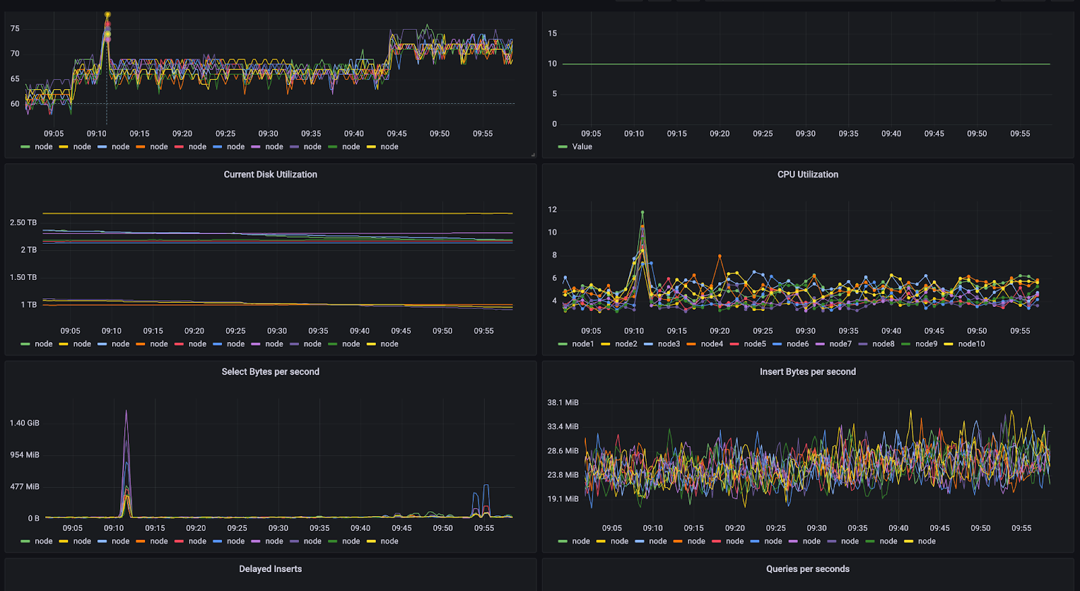The width and height of the screenshot is (1080, 591).
Task: Open the CPU Utilization panel title menu
Action: [807, 175]
